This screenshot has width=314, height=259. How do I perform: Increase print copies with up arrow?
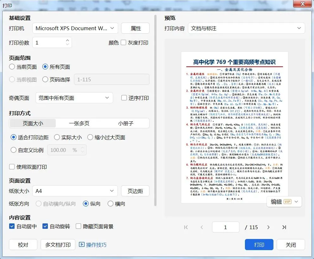point(67,40)
